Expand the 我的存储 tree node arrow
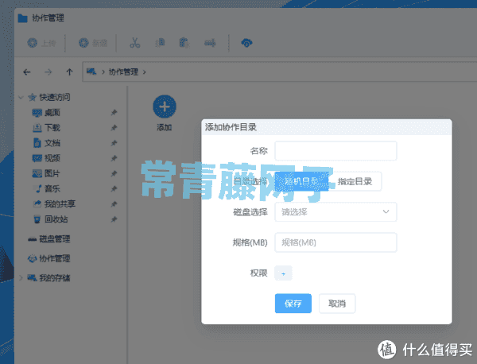Image resolution: width=477 pixels, height=364 pixels. click(x=21, y=277)
